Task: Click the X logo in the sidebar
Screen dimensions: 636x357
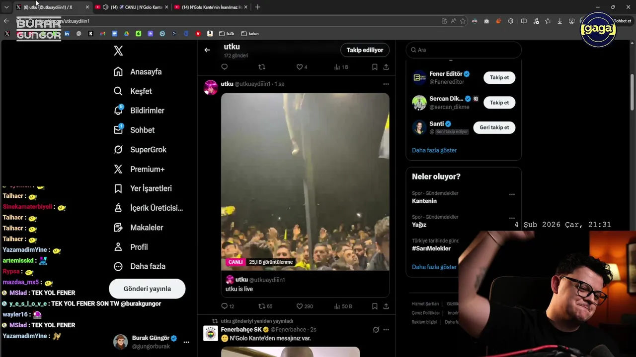Action: [118, 51]
